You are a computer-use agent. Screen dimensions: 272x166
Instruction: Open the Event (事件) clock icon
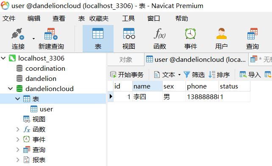[191, 33]
